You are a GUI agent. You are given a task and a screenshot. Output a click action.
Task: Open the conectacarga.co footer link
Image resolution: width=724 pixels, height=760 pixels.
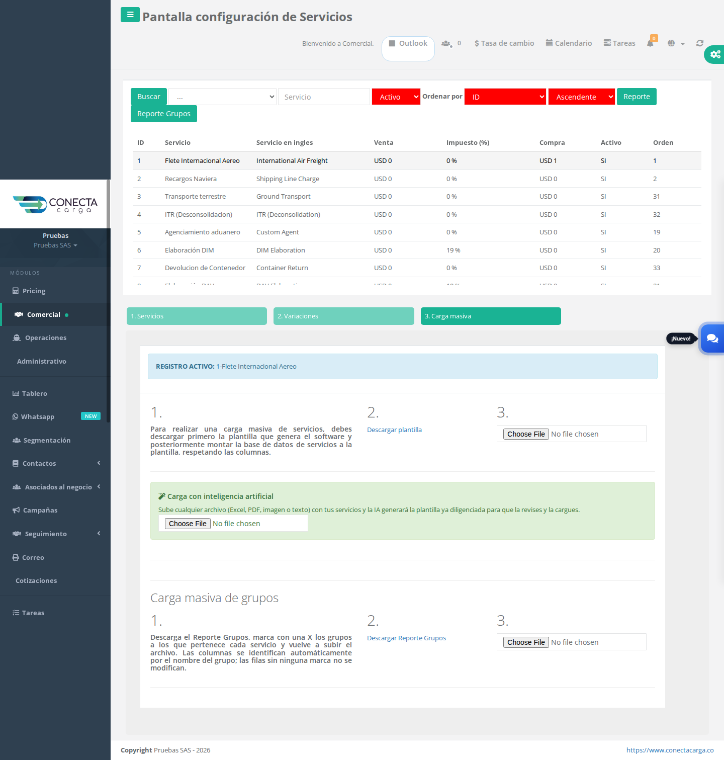pos(670,750)
